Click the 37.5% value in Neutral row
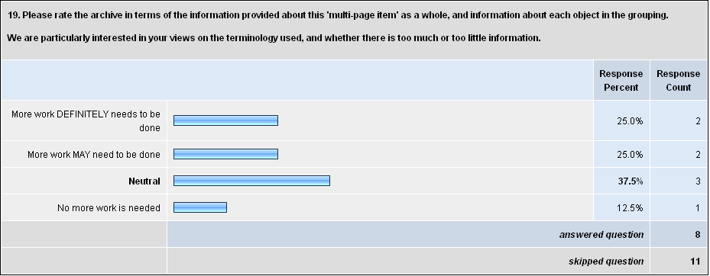Screen dimensions: 710x276 coord(631,181)
